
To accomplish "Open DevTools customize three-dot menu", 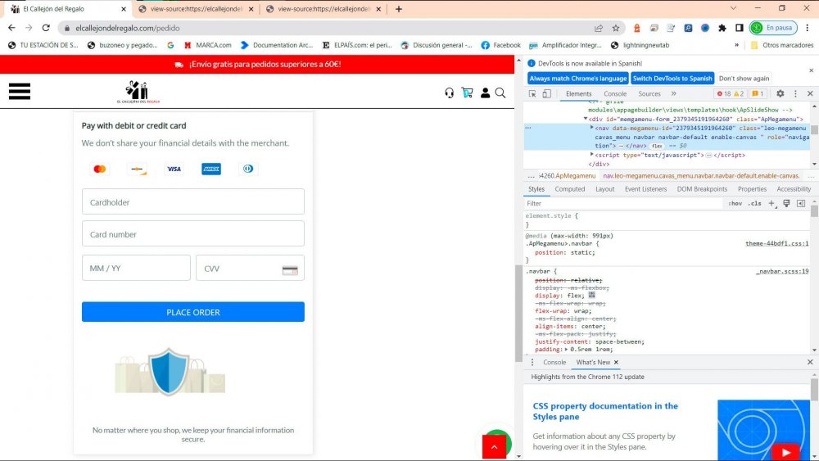I will point(795,93).
